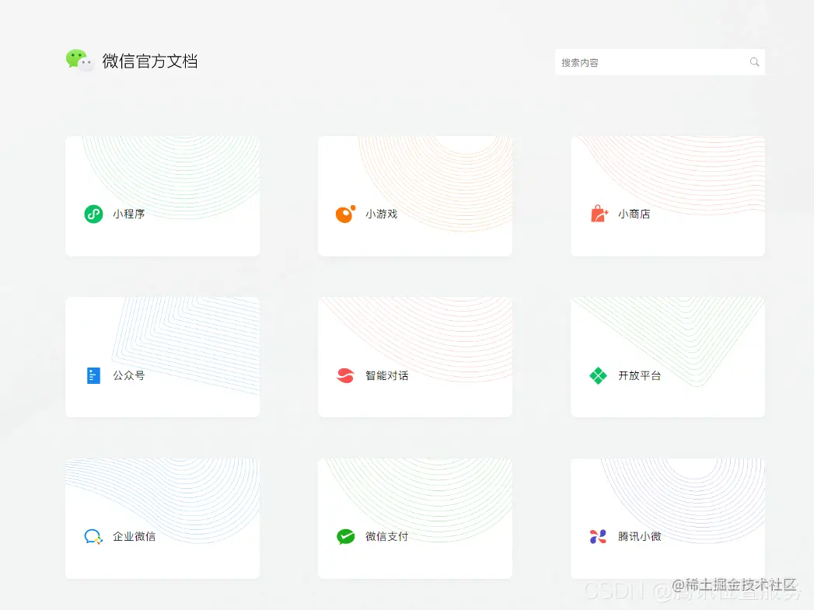Open the 微信官方文档 title link

click(x=149, y=61)
